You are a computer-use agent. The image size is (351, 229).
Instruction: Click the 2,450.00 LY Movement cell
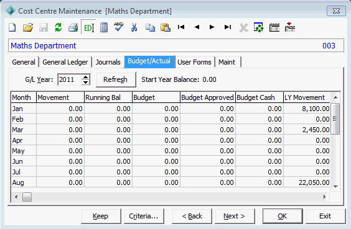tap(307, 130)
